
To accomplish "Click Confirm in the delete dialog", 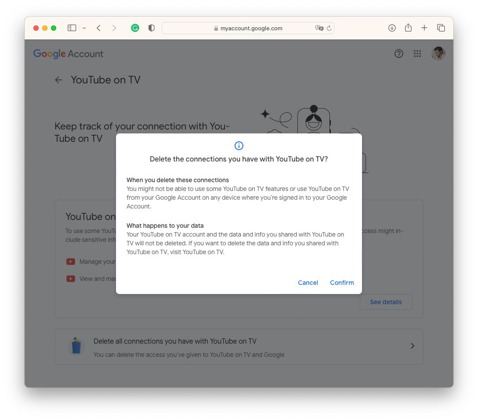I will pyautogui.click(x=342, y=283).
